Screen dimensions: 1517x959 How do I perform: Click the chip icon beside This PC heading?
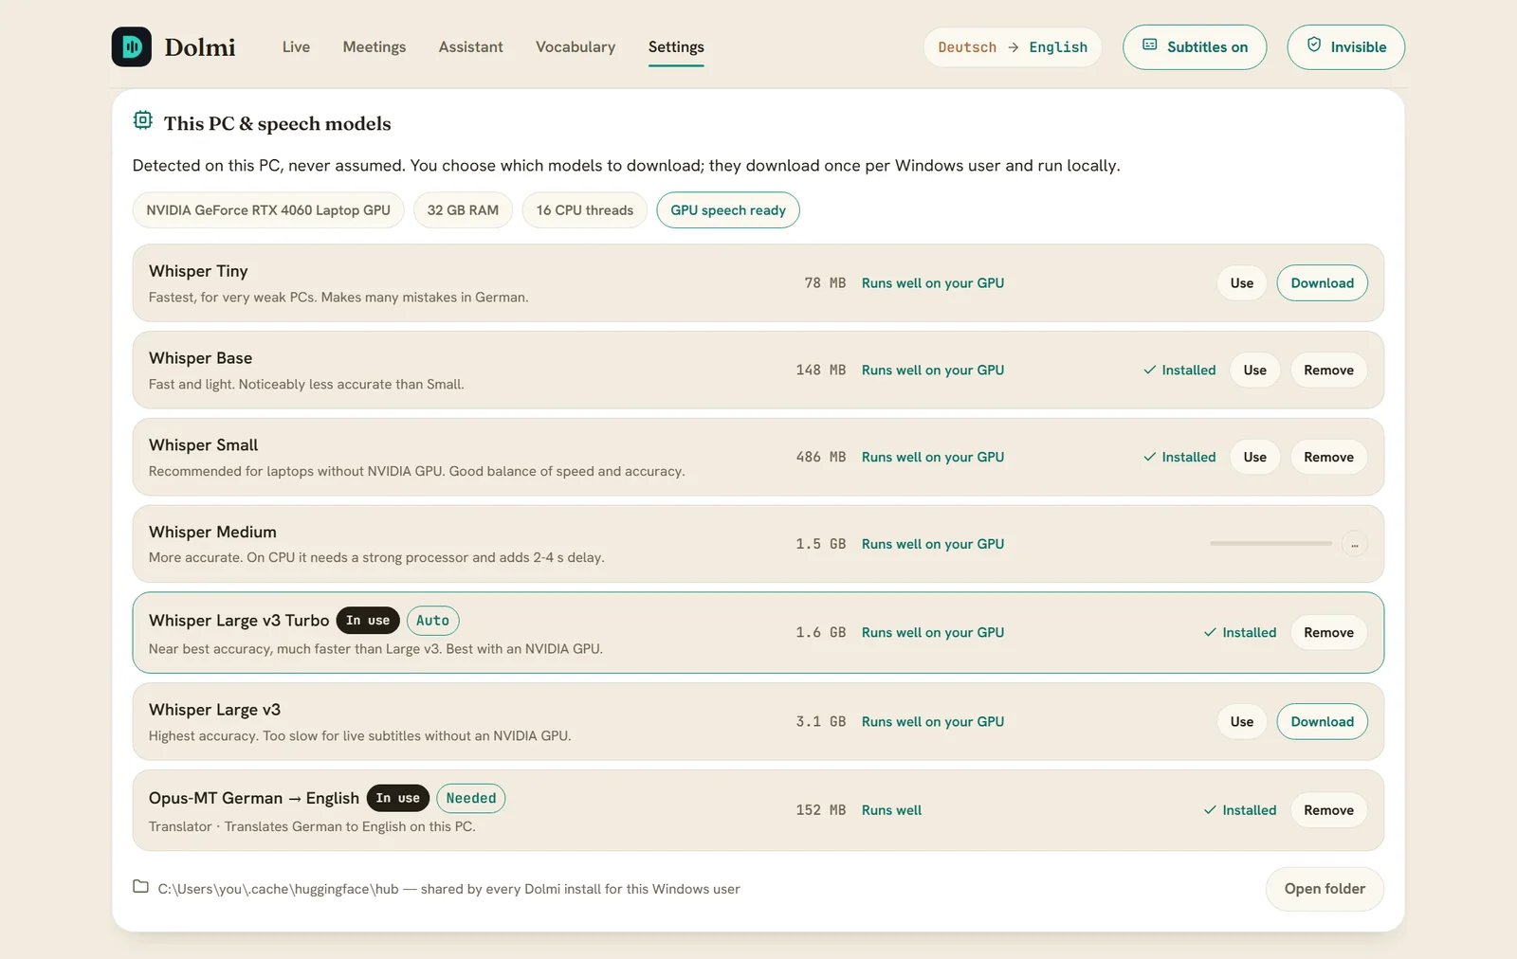[143, 120]
